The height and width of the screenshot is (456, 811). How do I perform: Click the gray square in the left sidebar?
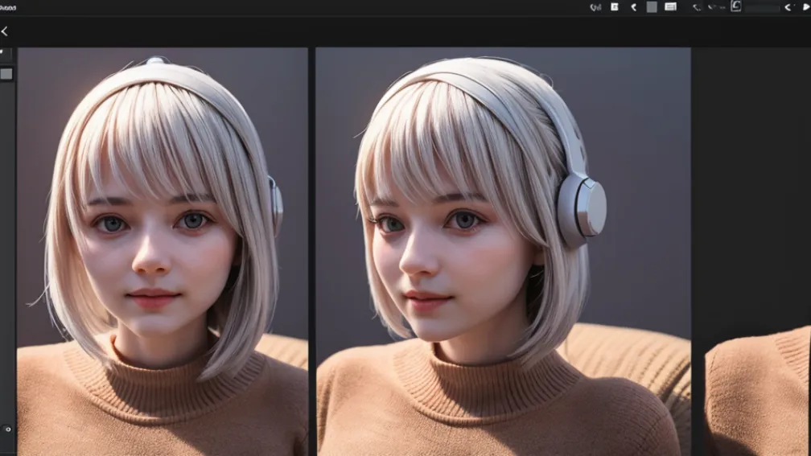[x=6, y=74]
